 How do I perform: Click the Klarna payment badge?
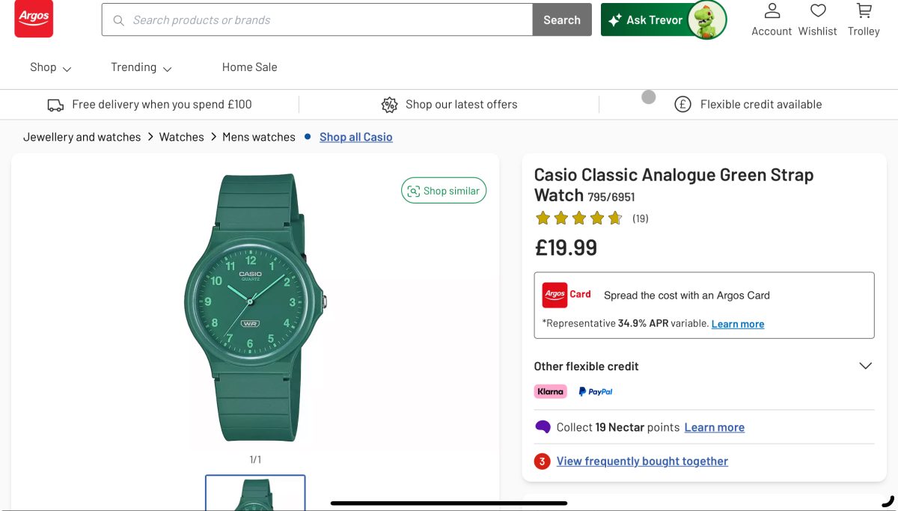(x=550, y=391)
